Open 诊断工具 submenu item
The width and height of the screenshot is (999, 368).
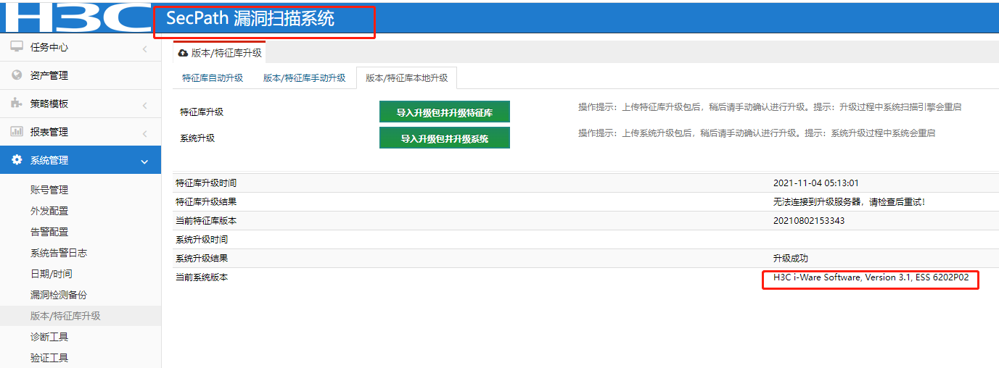pos(49,337)
